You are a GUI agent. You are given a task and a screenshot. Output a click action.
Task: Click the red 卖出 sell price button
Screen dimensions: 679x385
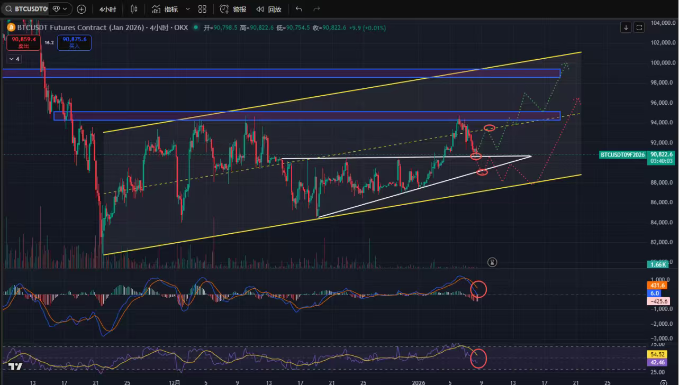pyautogui.click(x=24, y=42)
